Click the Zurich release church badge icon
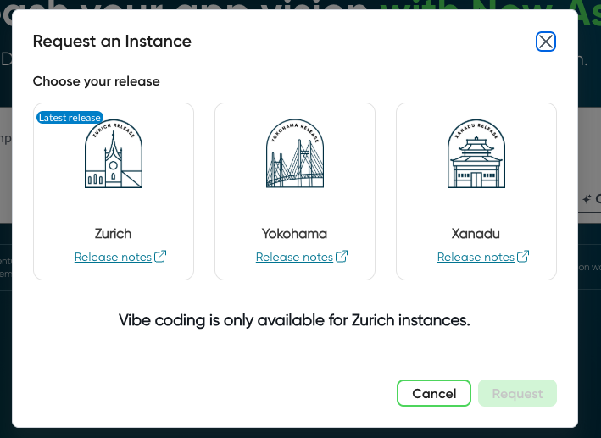 coord(114,153)
